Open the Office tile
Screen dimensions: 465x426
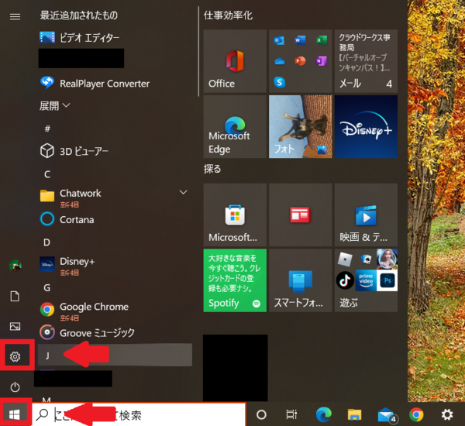[x=235, y=61]
